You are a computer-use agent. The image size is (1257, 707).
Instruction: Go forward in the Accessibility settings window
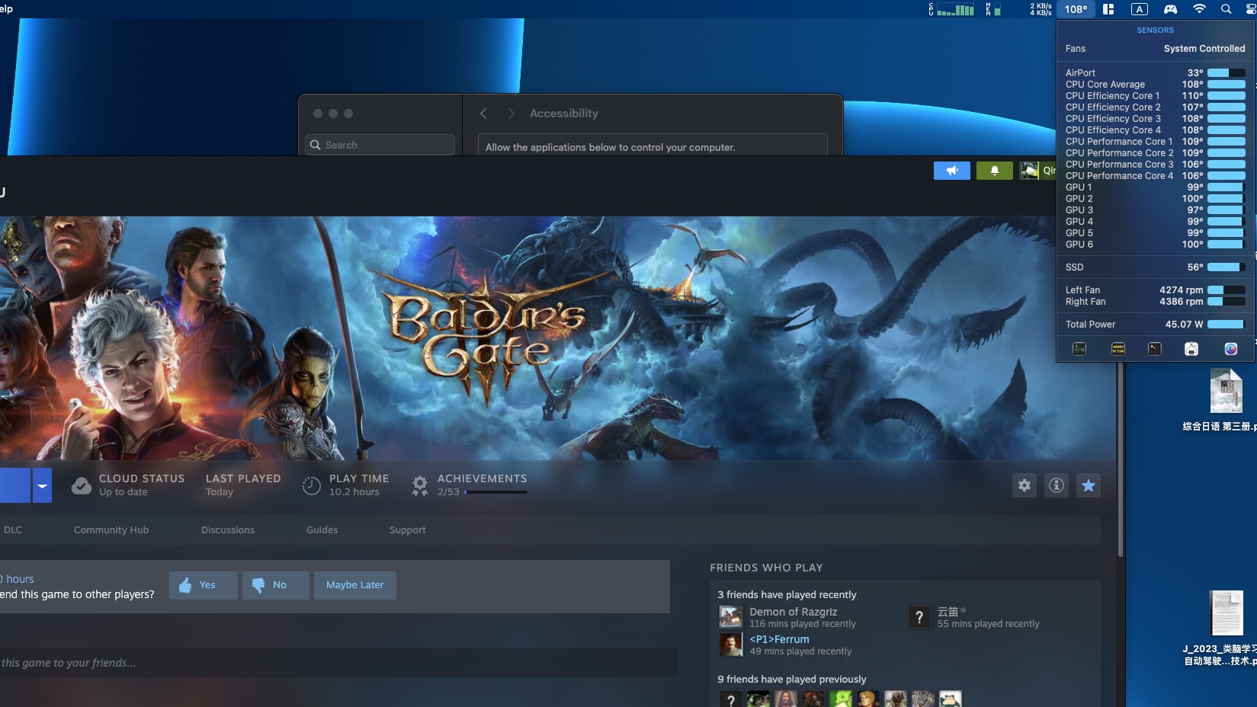pyautogui.click(x=511, y=114)
